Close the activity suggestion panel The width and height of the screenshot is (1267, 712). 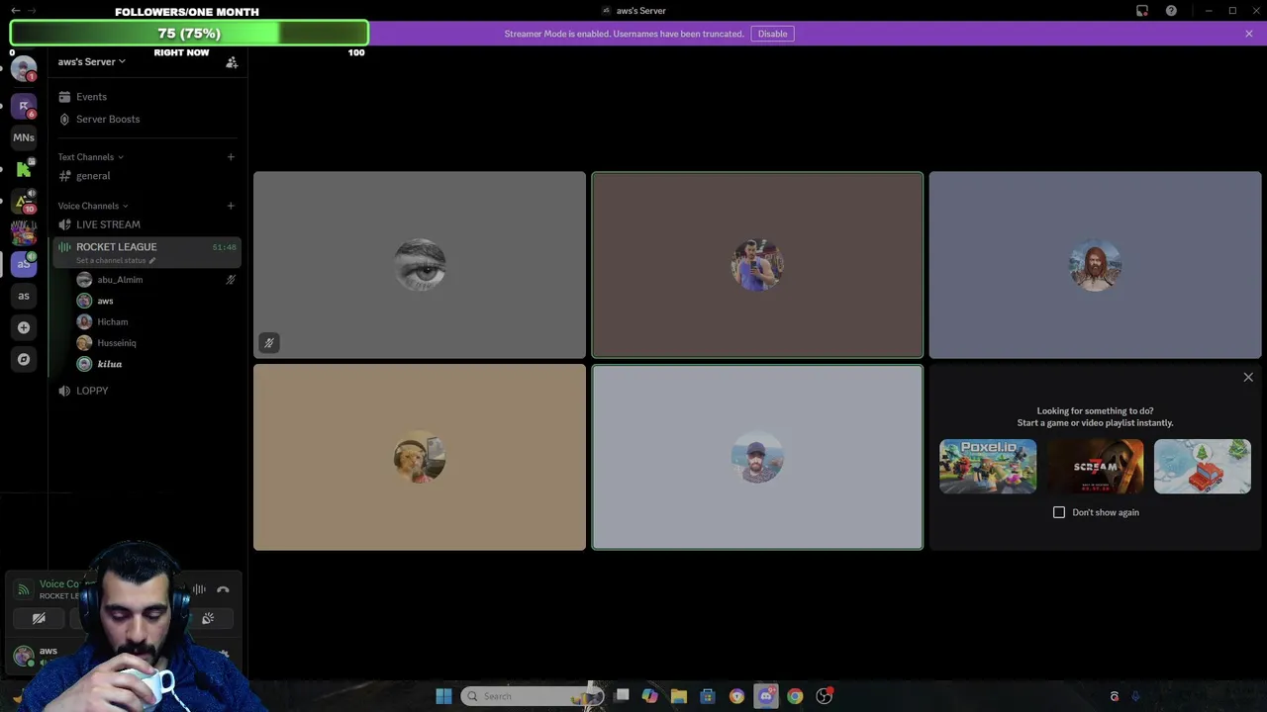1248,378
